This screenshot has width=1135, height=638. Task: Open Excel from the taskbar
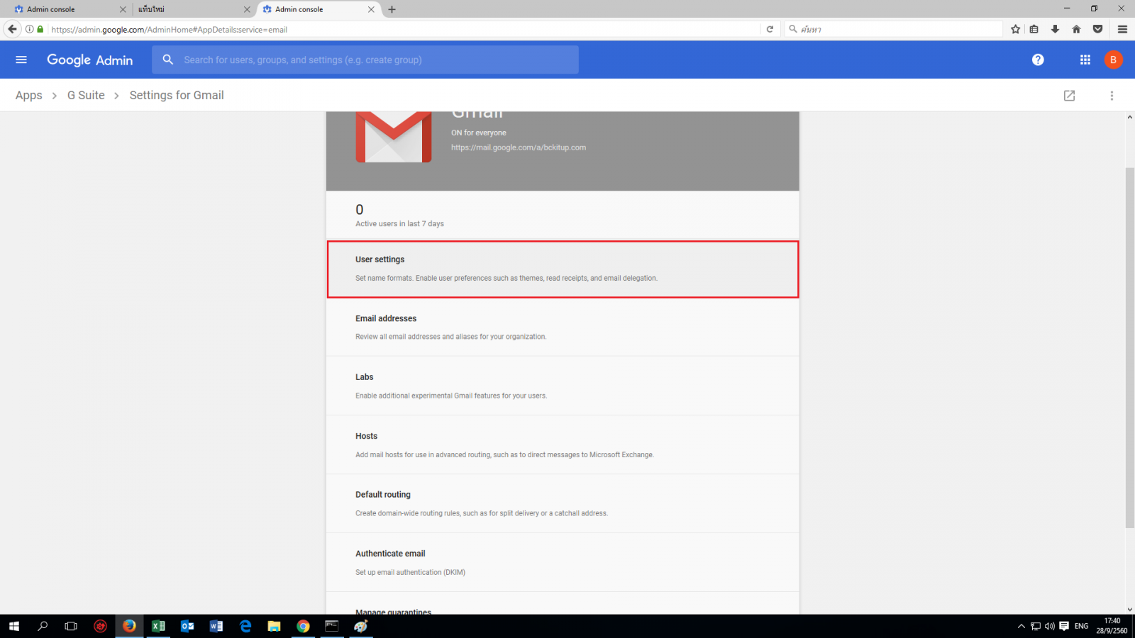[158, 626]
